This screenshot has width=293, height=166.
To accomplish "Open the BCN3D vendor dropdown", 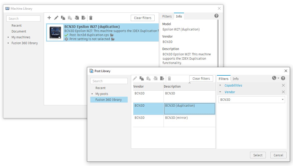I will [x=252, y=99].
